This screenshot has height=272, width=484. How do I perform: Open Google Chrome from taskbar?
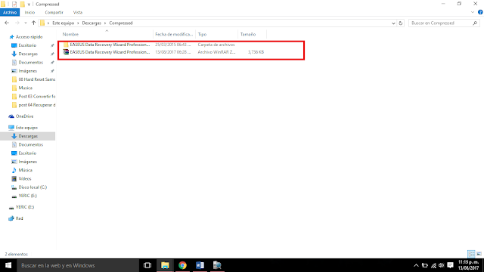pos(182,265)
